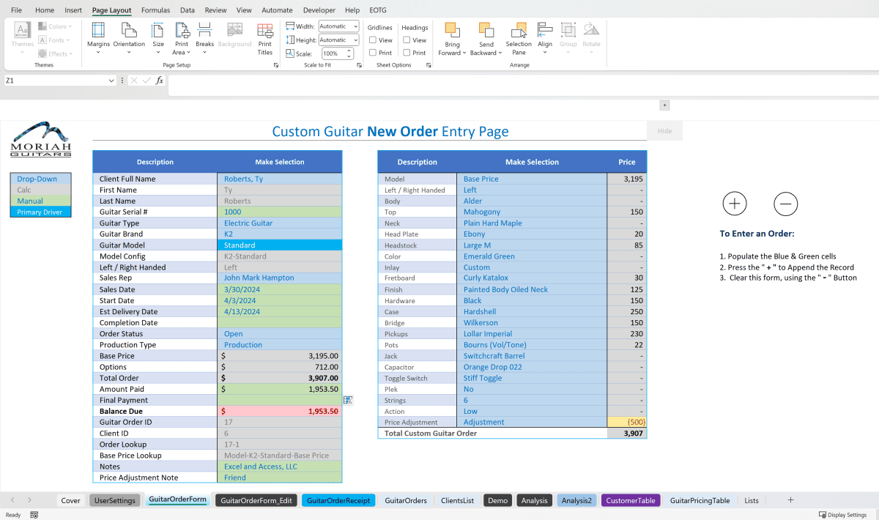Viewport: 879px width, 520px height.
Task: Switch to the GuitarOrders sheet tab
Action: point(406,500)
